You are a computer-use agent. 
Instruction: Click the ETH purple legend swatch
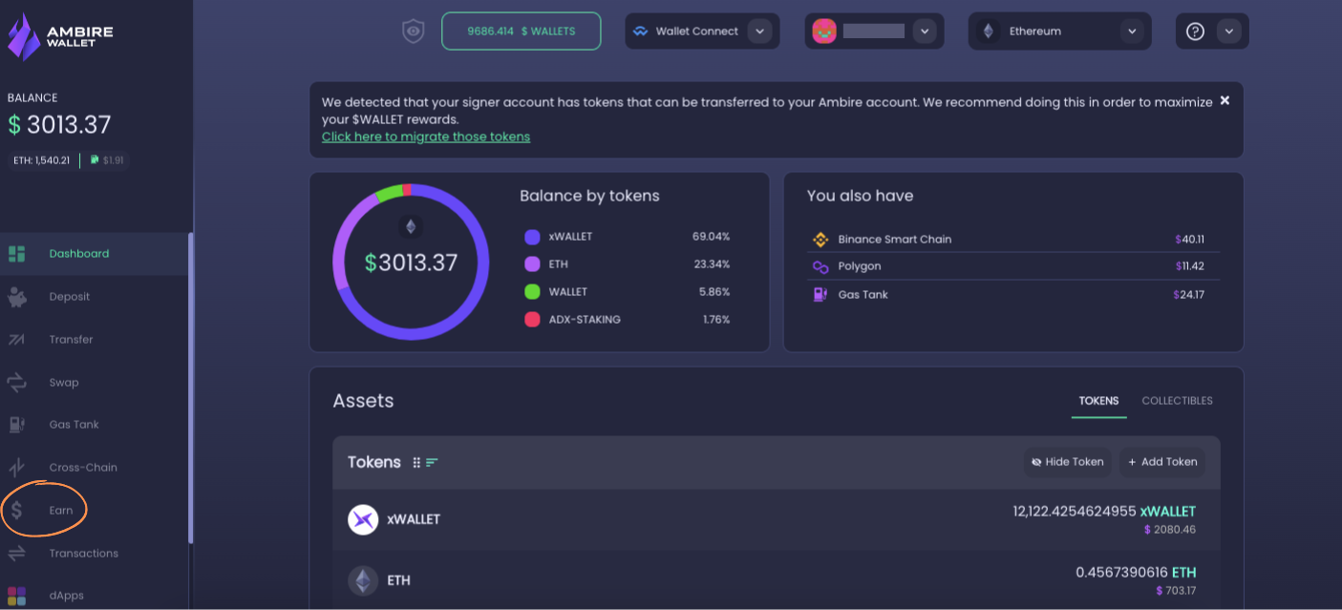(x=532, y=264)
